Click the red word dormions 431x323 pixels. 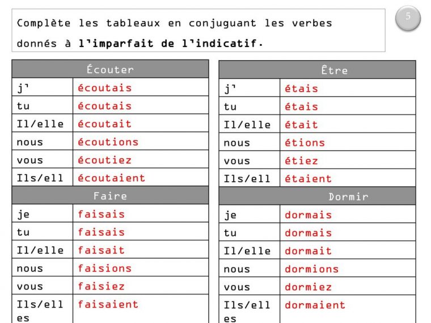click(311, 269)
